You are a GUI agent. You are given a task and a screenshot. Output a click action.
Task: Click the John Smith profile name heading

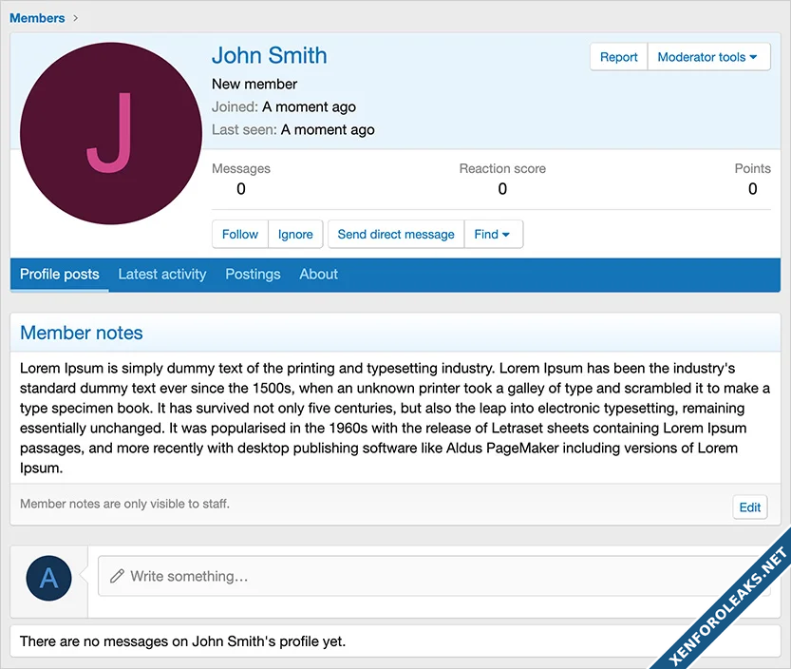point(269,55)
